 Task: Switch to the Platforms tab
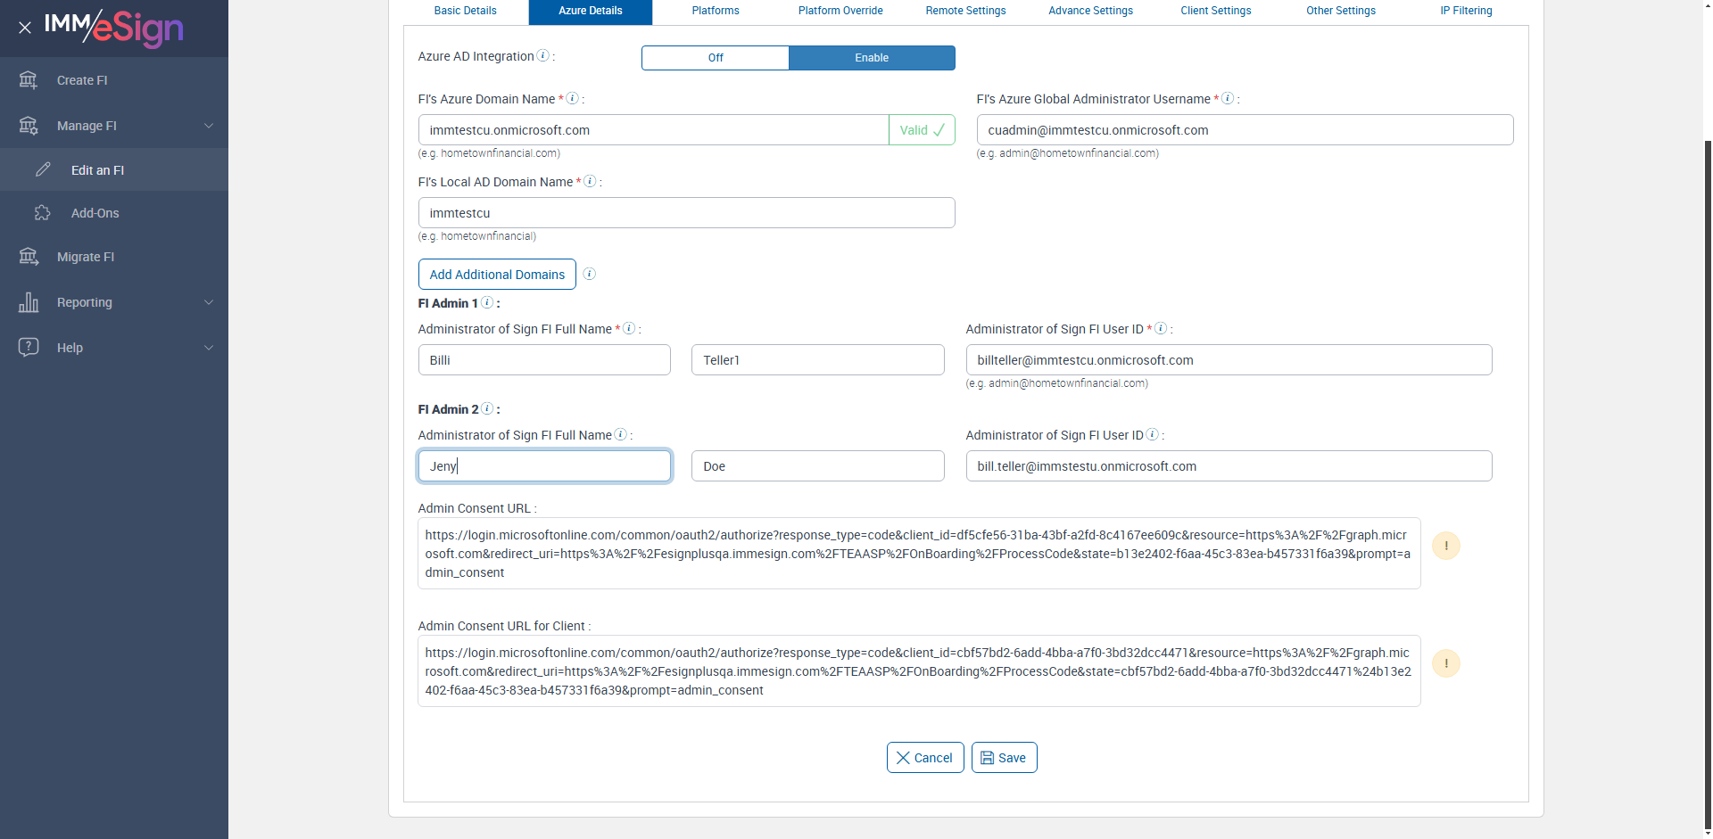click(x=716, y=12)
